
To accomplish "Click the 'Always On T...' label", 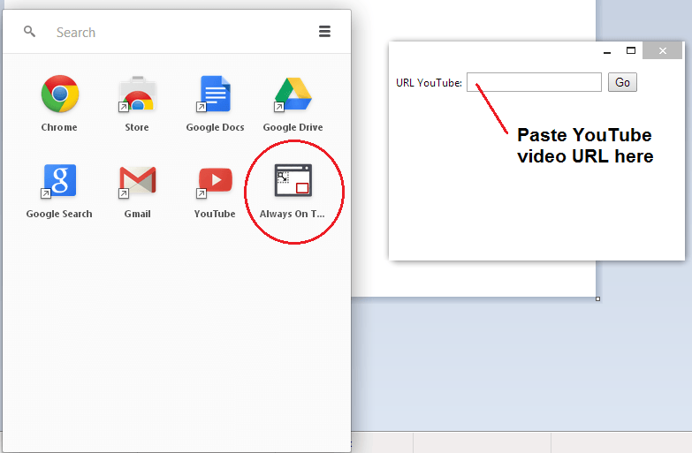I will click(293, 214).
